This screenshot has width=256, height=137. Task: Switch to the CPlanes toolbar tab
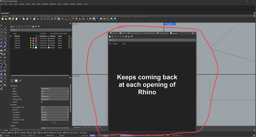point(13,16)
